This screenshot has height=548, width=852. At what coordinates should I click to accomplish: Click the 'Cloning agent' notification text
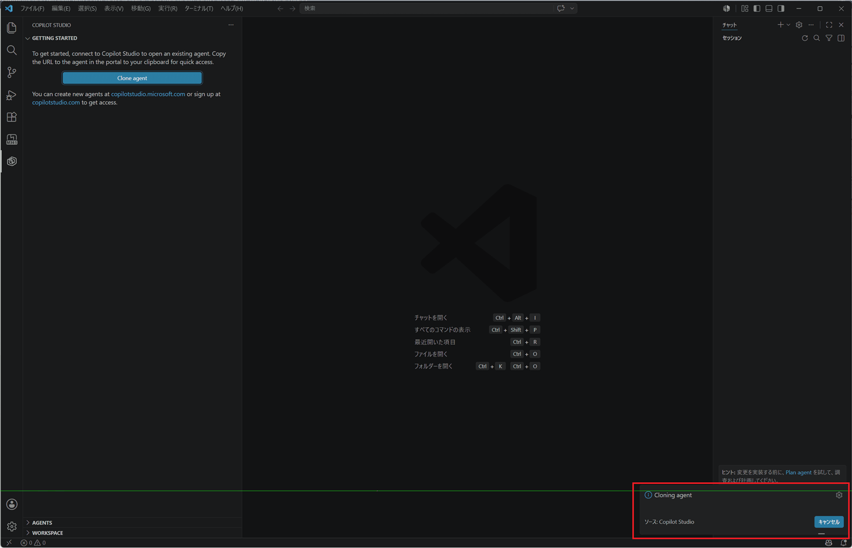(673, 495)
